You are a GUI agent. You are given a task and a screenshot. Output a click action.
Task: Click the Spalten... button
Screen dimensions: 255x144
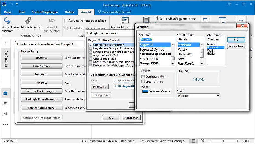coord(42,58)
